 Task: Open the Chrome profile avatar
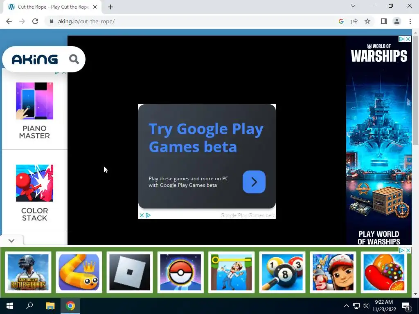coord(397,21)
